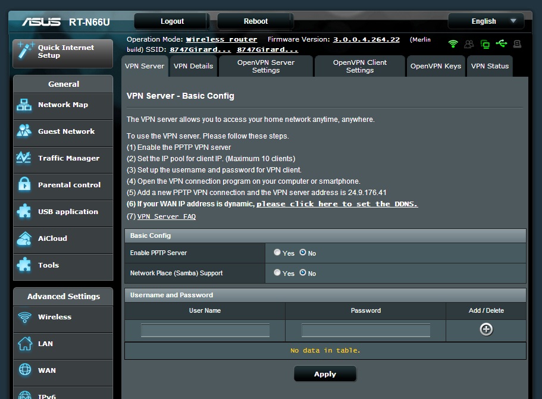Click the User Name input field
Viewport: 542px width, 399px height.
point(205,330)
